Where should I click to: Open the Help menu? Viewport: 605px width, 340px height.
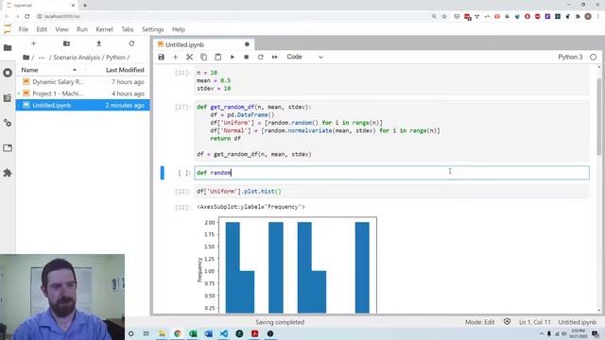(x=179, y=29)
